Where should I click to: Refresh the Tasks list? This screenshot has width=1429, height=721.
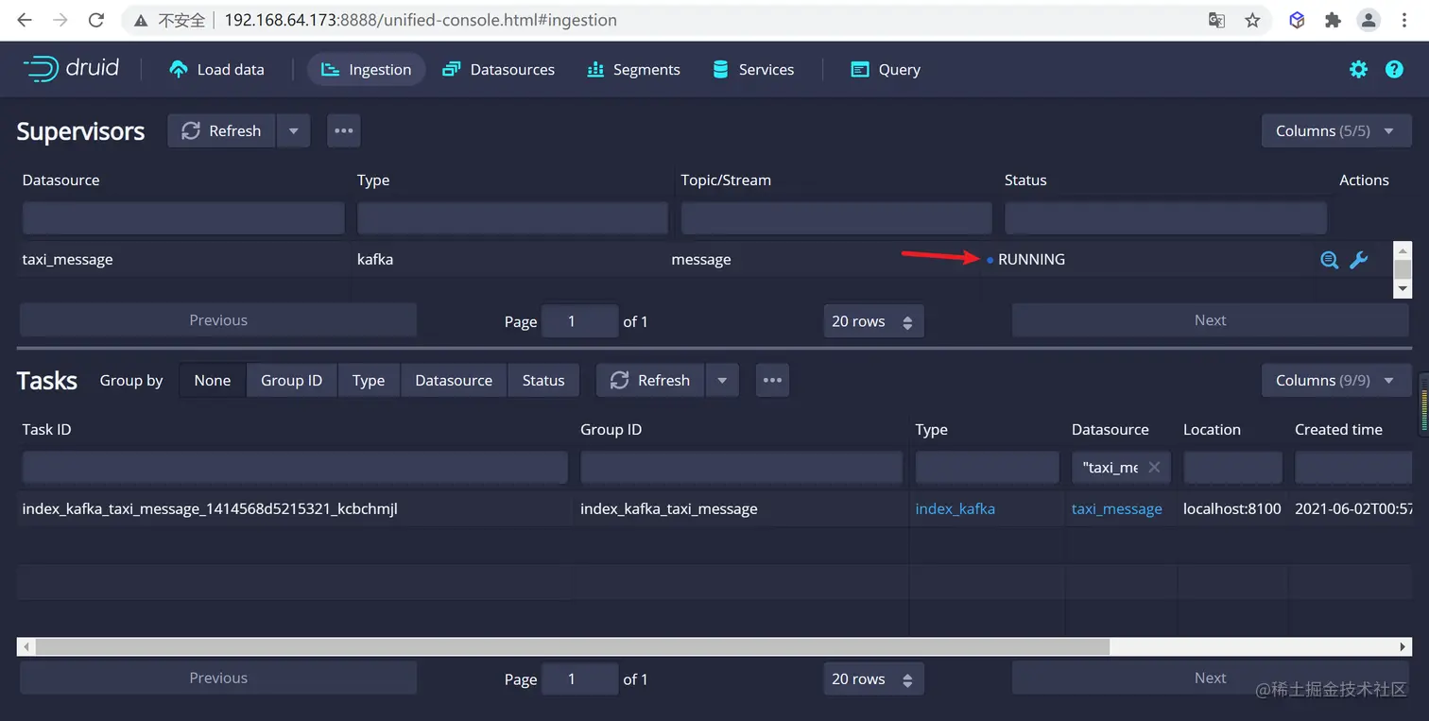tap(650, 380)
